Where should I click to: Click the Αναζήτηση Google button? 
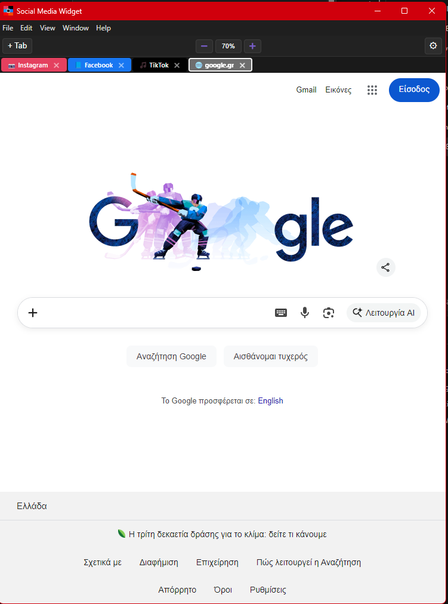click(x=171, y=356)
